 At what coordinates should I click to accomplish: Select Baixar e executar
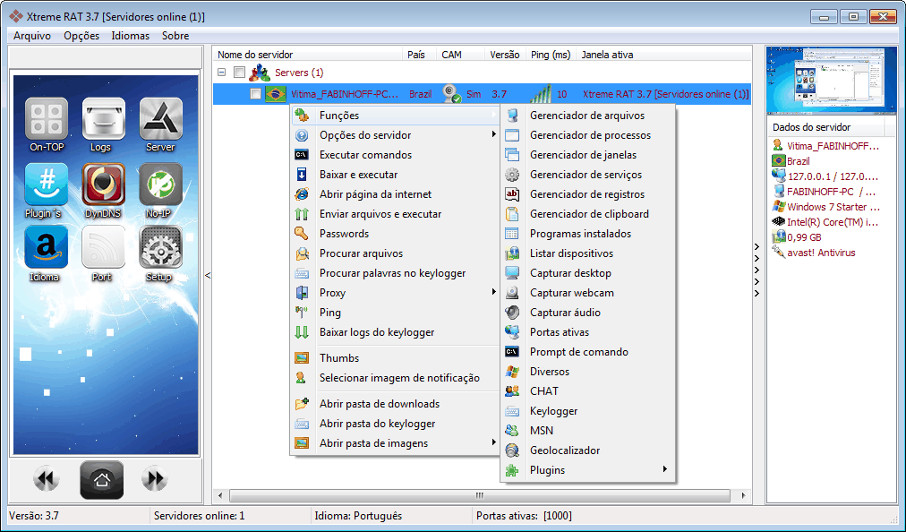point(395,175)
